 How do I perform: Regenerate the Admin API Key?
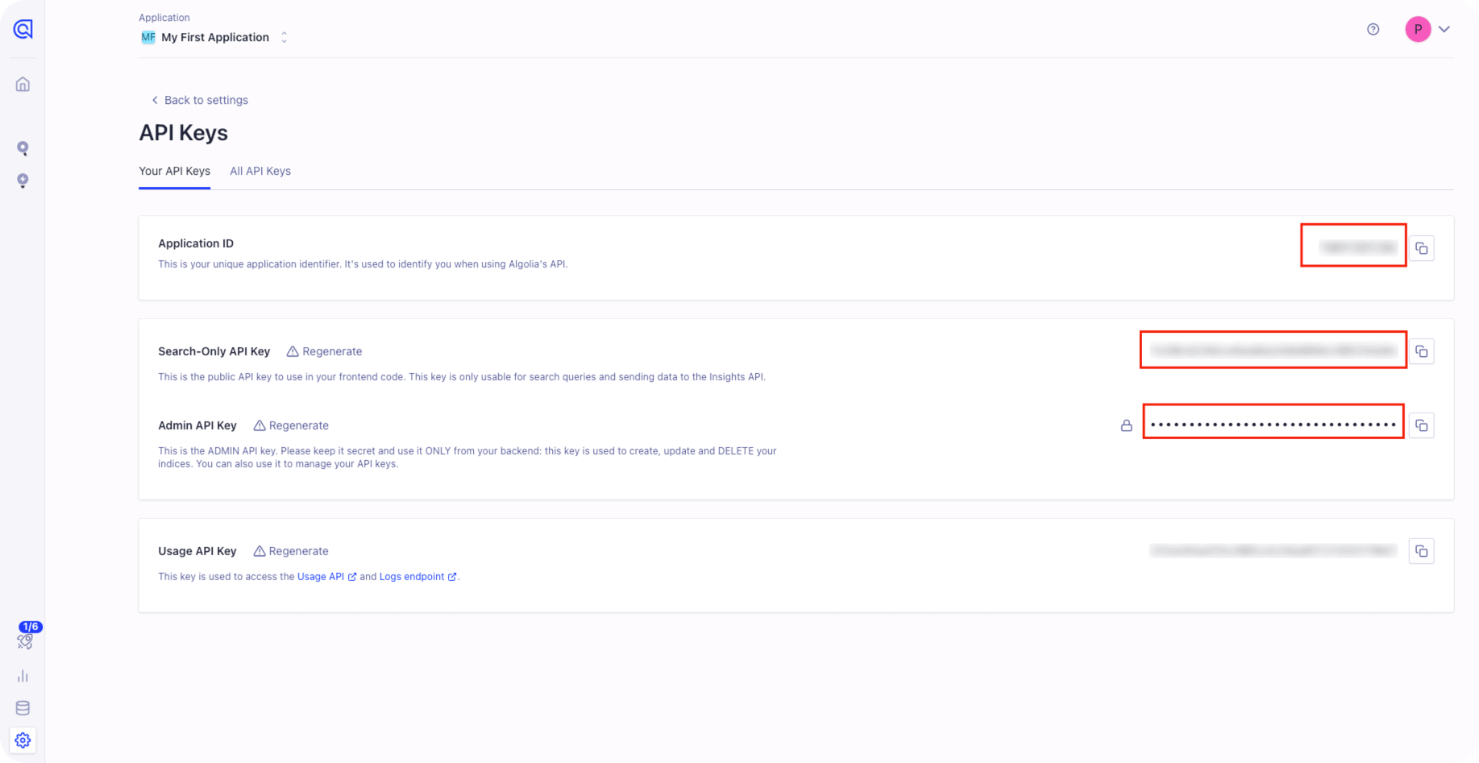(291, 425)
